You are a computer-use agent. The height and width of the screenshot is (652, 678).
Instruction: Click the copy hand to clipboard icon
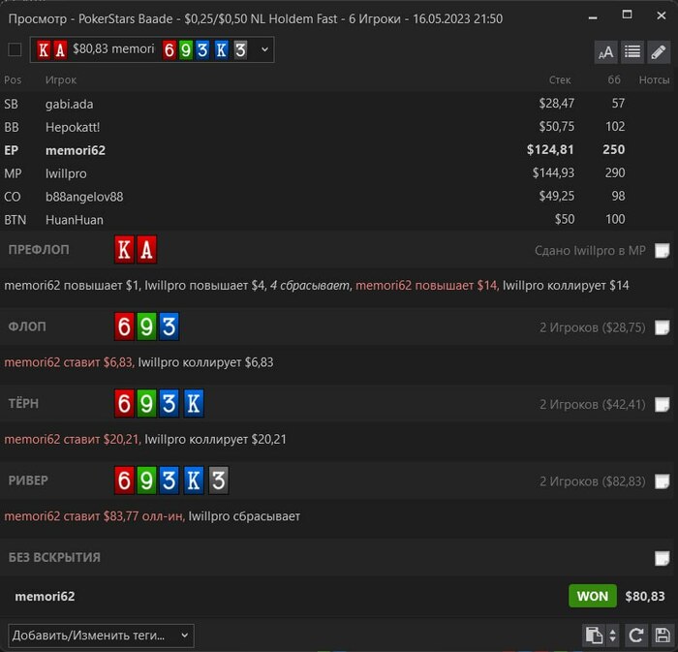(594, 636)
